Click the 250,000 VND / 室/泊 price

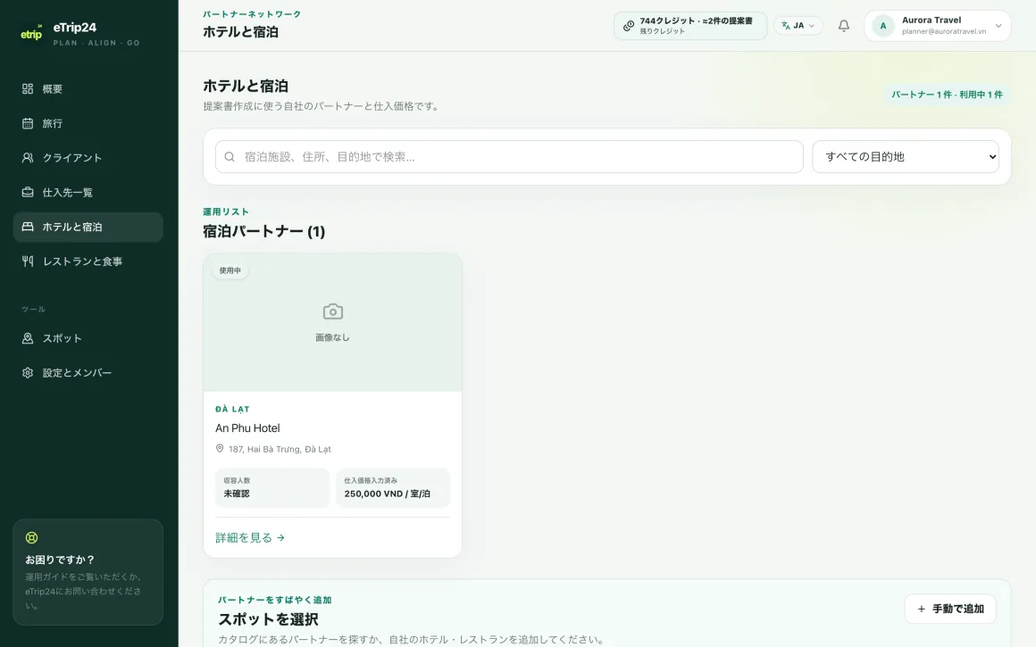pyautogui.click(x=388, y=494)
